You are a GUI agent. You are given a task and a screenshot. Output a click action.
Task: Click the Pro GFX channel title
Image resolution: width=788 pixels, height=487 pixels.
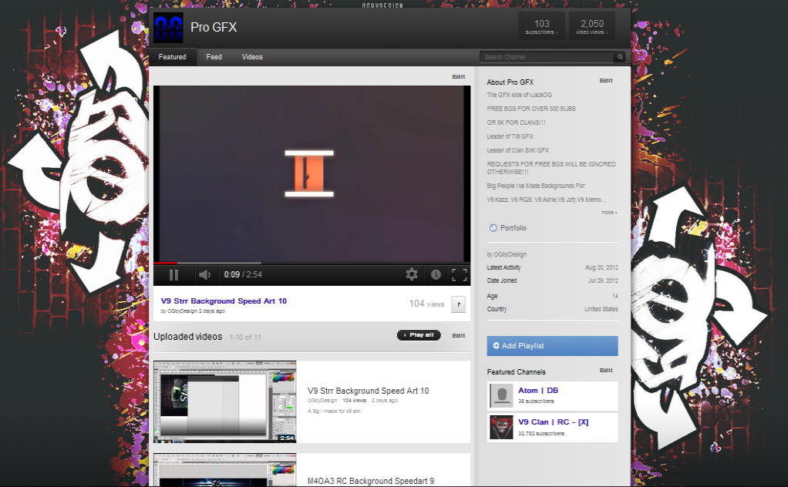tap(214, 27)
